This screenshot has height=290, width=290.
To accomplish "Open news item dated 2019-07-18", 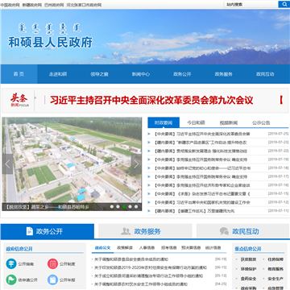I will point(202,168).
